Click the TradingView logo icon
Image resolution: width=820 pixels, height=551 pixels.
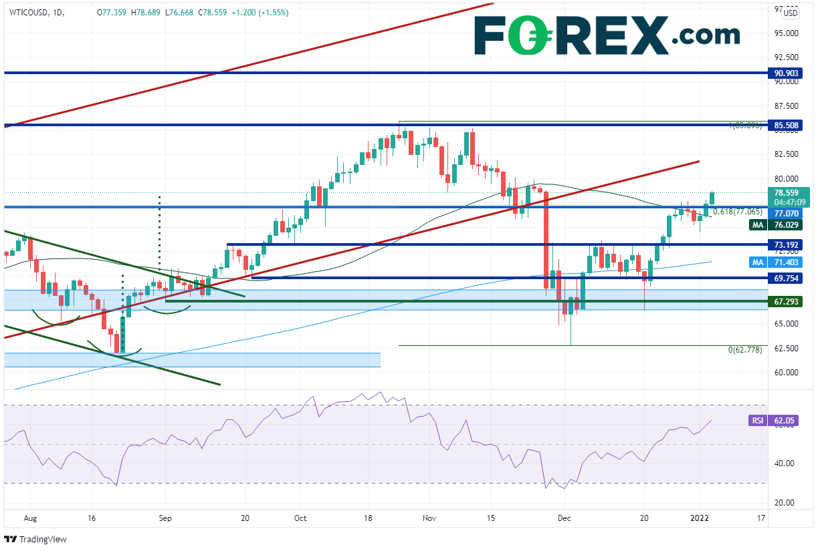[11, 539]
